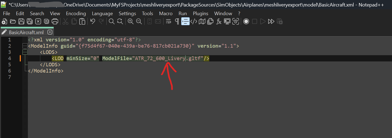
Task: Open the Run menu
Action: 183,13
